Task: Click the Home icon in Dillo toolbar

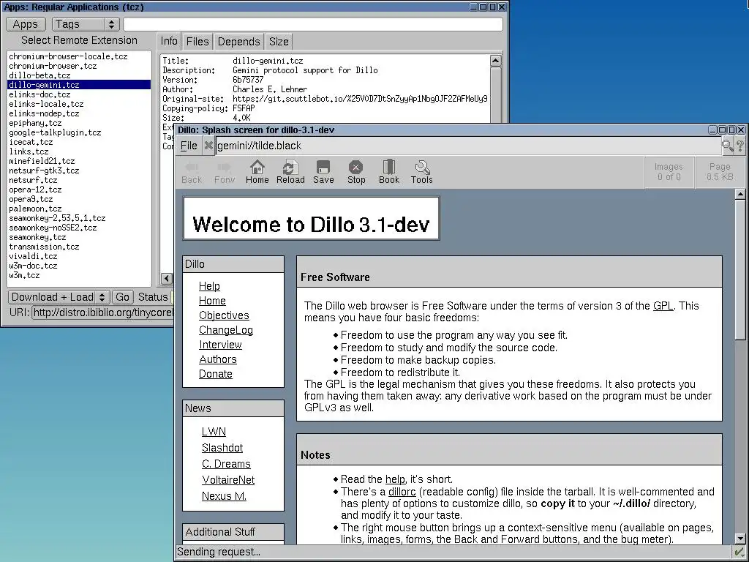Action: [257, 171]
